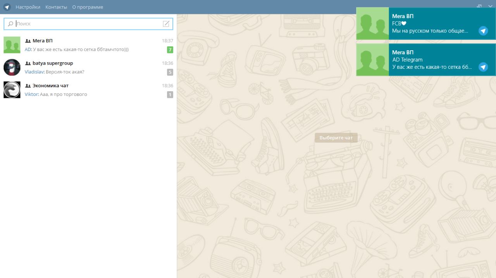Click the window restore icon in title bar
496x278 pixels.
(479, 7)
